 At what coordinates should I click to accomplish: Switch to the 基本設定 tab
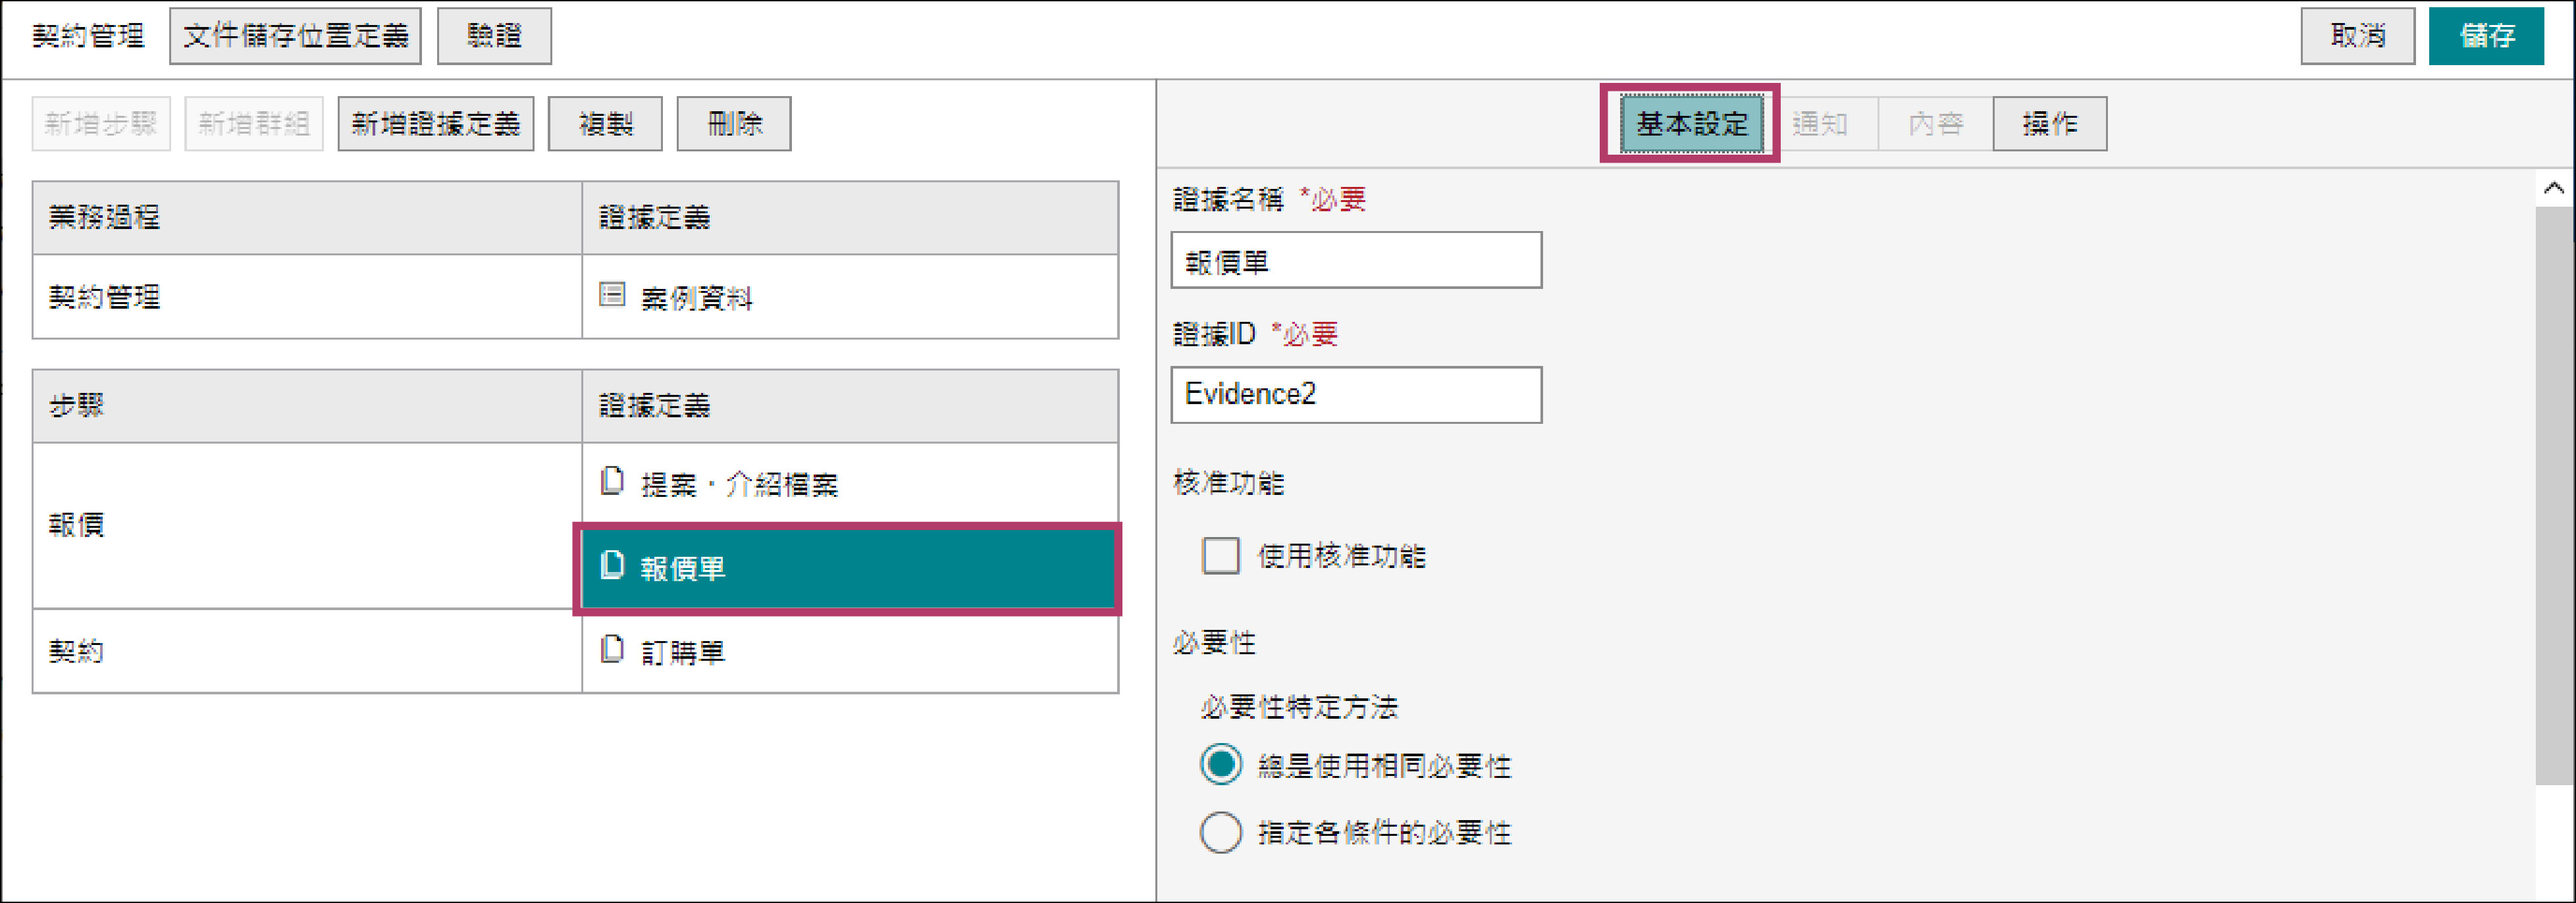[x=1690, y=124]
